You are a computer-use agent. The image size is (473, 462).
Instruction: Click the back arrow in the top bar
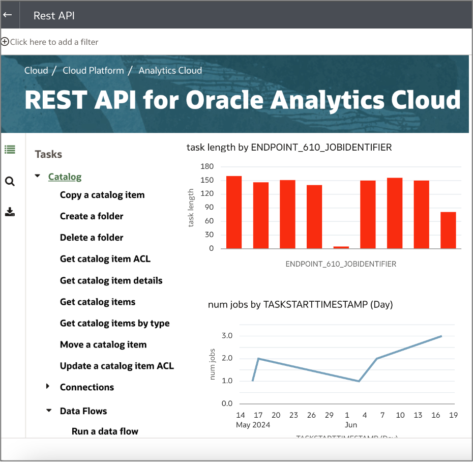pos(9,15)
